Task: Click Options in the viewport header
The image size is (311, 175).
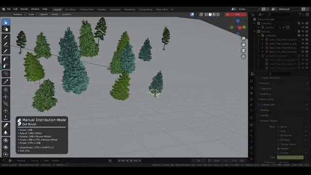Action: pos(44,15)
